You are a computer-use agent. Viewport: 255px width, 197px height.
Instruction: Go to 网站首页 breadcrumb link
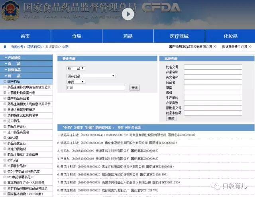click(x=33, y=47)
